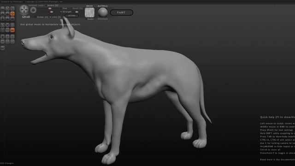
Task: Toggle the Airbrush option
Action: (33, 6)
